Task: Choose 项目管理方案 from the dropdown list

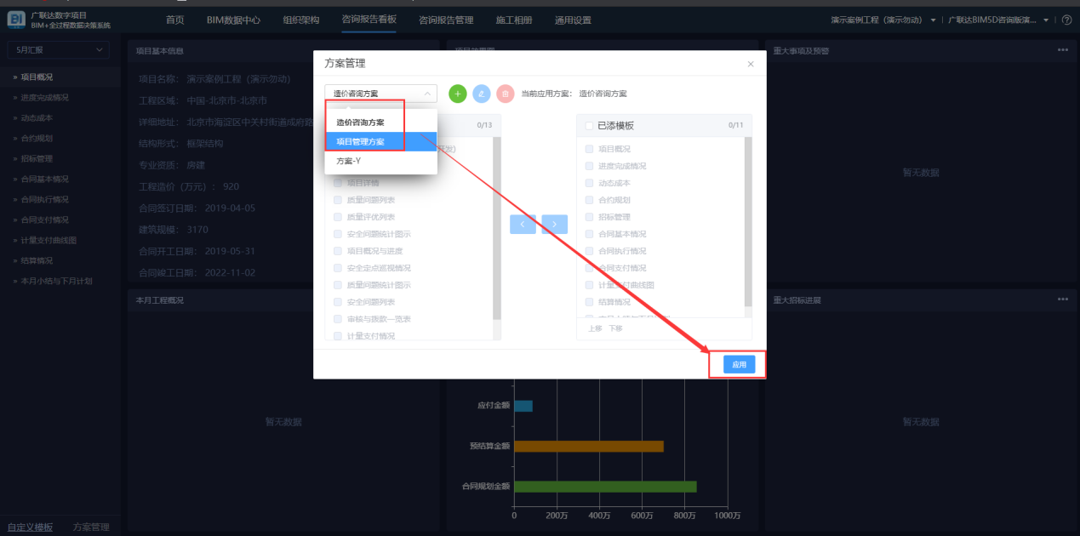Action: pyautogui.click(x=381, y=141)
